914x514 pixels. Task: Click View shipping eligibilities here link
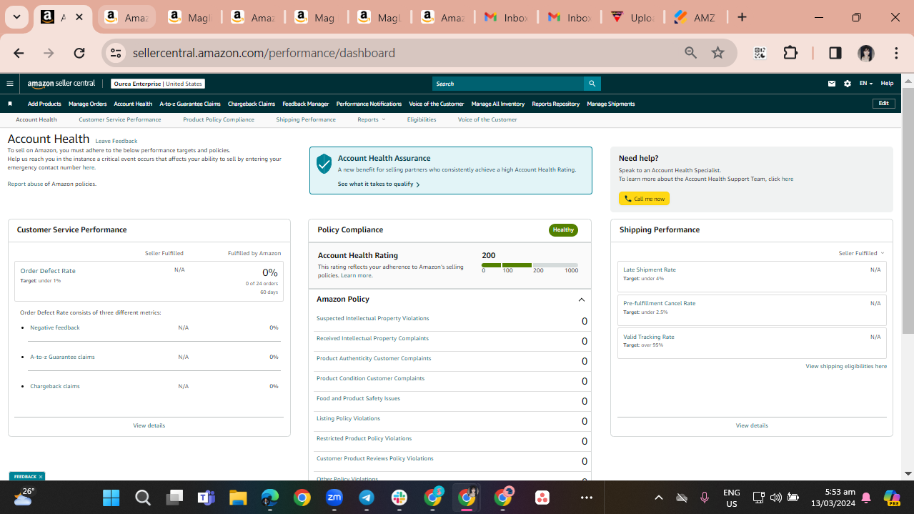(x=846, y=366)
